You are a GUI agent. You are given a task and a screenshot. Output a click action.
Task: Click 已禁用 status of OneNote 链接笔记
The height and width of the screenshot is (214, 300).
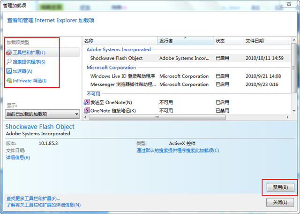(222, 111)
